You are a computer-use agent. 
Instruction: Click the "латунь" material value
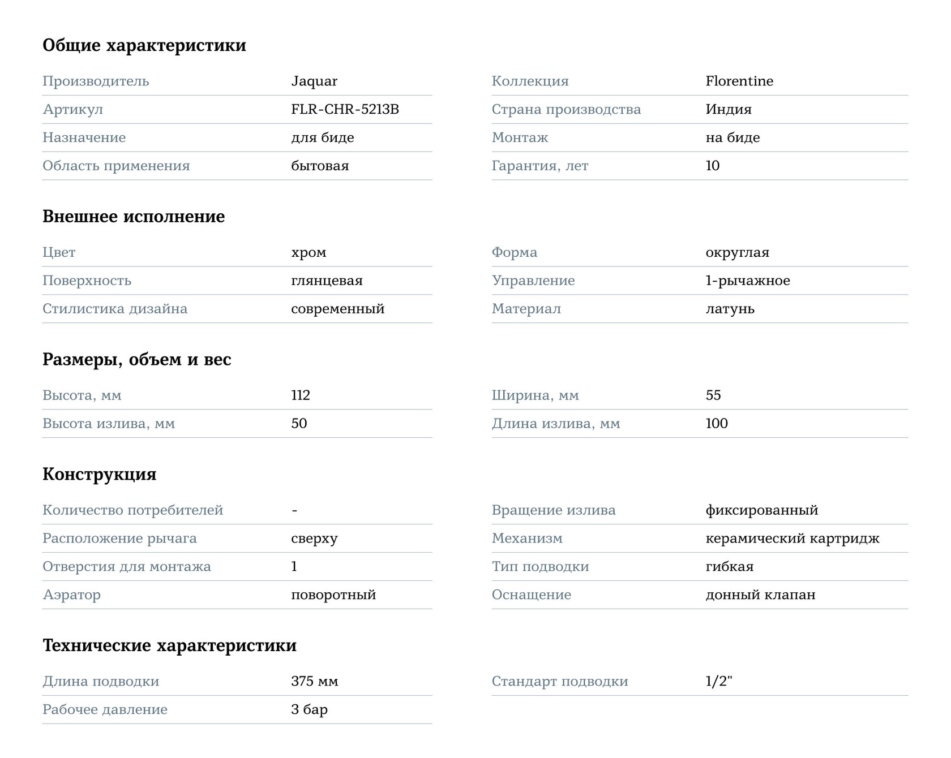click(730, 309)
